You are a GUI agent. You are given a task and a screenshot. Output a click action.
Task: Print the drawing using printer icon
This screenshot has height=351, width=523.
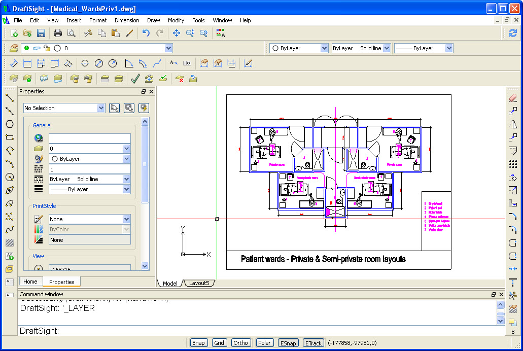[58, 33]
